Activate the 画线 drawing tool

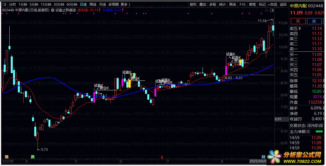233,4
